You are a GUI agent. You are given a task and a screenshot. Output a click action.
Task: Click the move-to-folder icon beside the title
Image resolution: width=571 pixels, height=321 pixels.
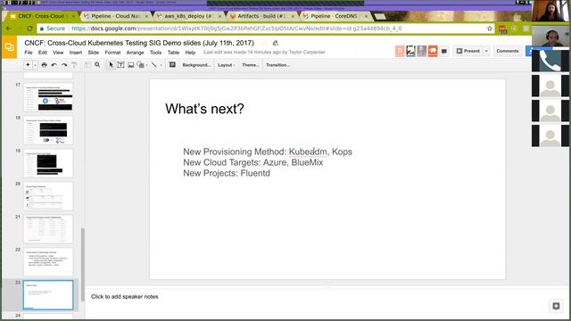276,43
